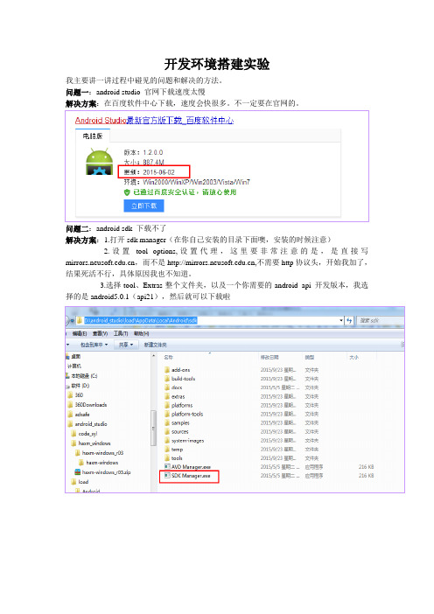The image size is (434, 614).
Task: Sort by the 名称 column header
Action: coord(168,357)
